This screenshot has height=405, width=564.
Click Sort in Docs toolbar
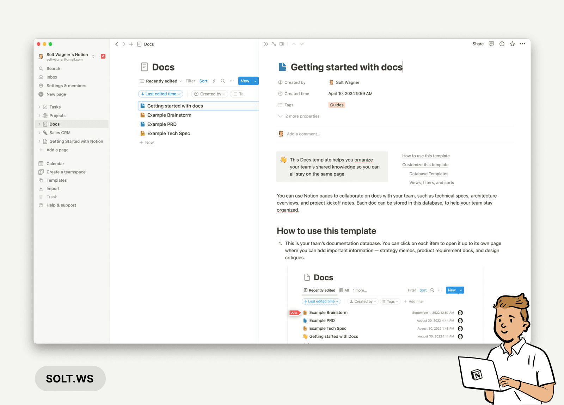tap(203, 81)
